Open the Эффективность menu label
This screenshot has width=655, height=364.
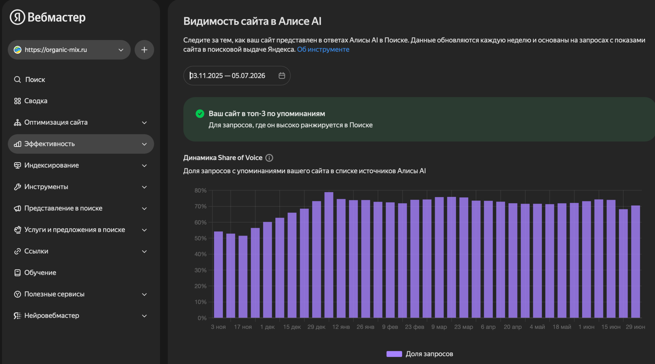point(49,144)
